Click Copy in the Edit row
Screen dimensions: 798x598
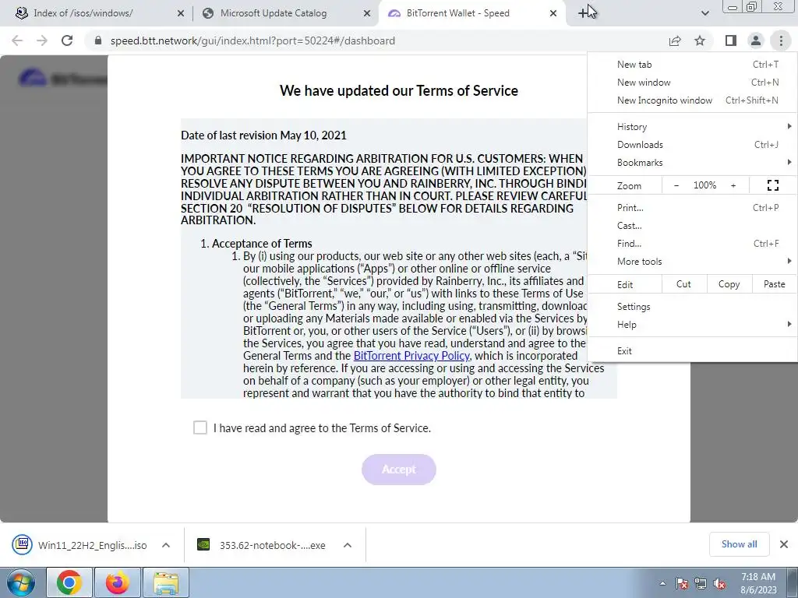point(729,284)
